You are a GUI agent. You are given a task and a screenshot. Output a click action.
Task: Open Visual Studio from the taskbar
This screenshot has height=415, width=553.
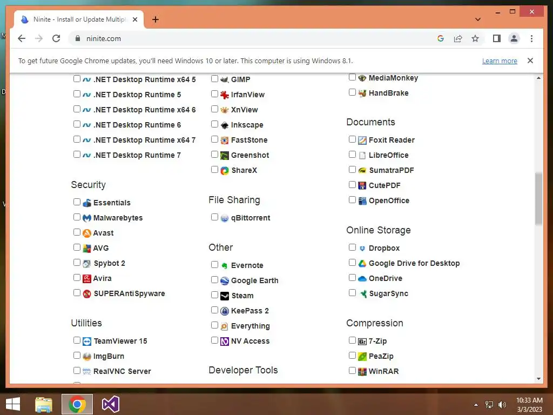(x=110, y=404)
